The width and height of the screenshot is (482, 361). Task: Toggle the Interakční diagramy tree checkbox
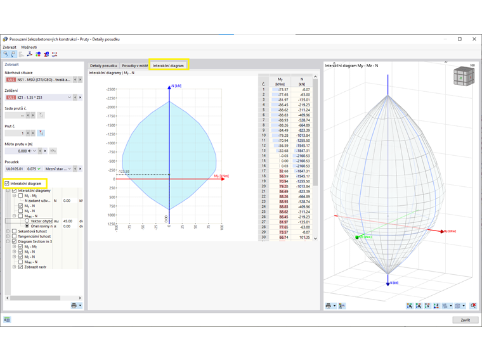pyautogui.click(x=14, y=191)
